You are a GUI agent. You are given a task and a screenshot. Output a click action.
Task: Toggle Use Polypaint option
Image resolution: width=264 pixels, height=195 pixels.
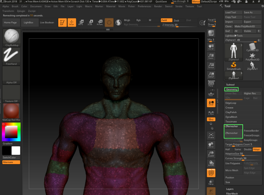coord(233,163)
